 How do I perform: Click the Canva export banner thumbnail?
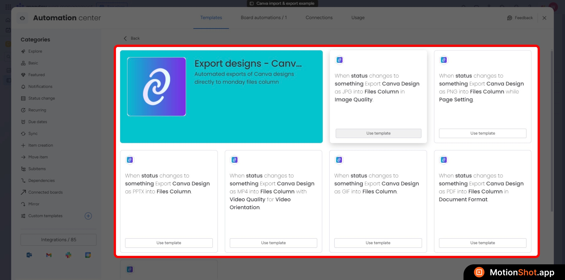click(x=156, y=87)
